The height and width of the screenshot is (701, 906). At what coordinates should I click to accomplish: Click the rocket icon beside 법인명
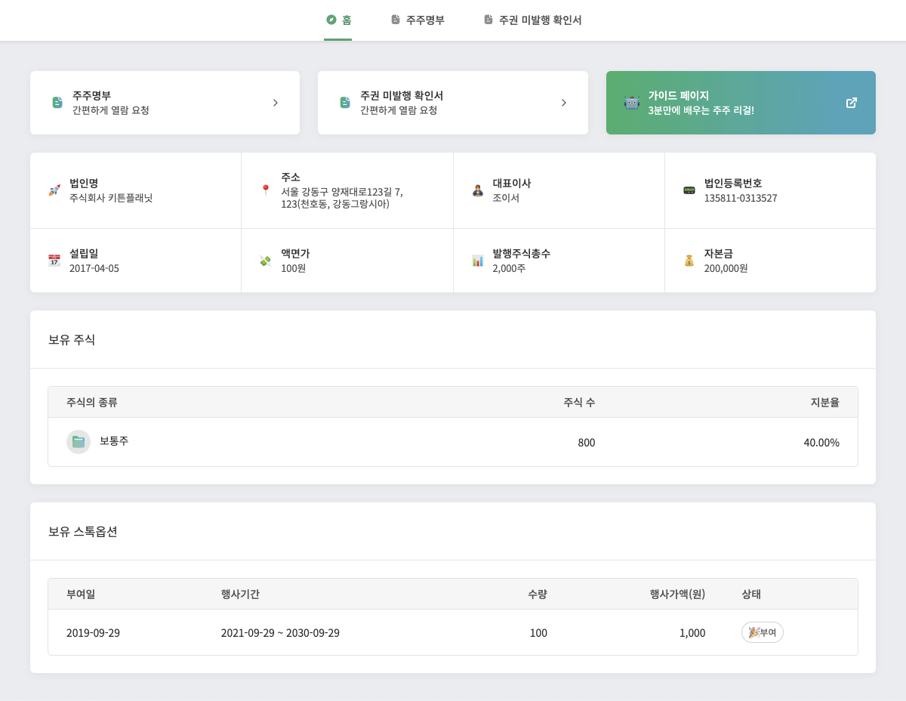tap(54, 190)
